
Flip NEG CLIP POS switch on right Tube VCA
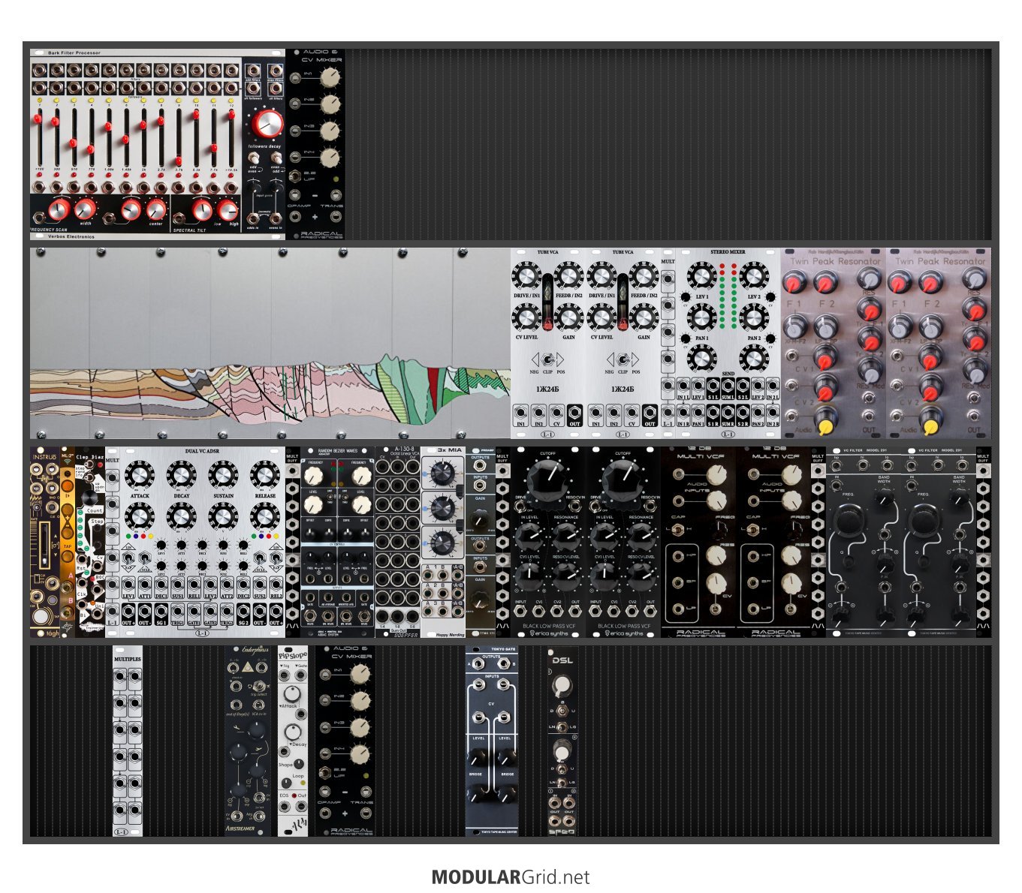pos(623,359)
